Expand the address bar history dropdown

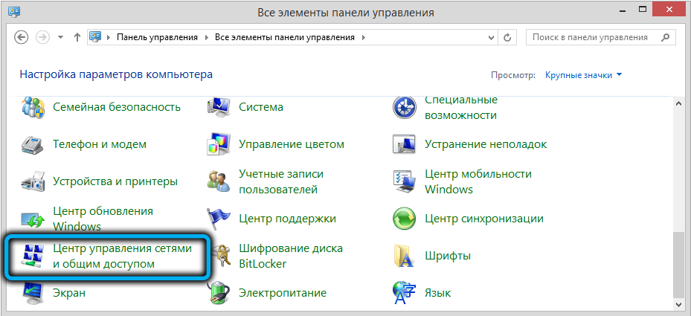(x=492, y=37)
